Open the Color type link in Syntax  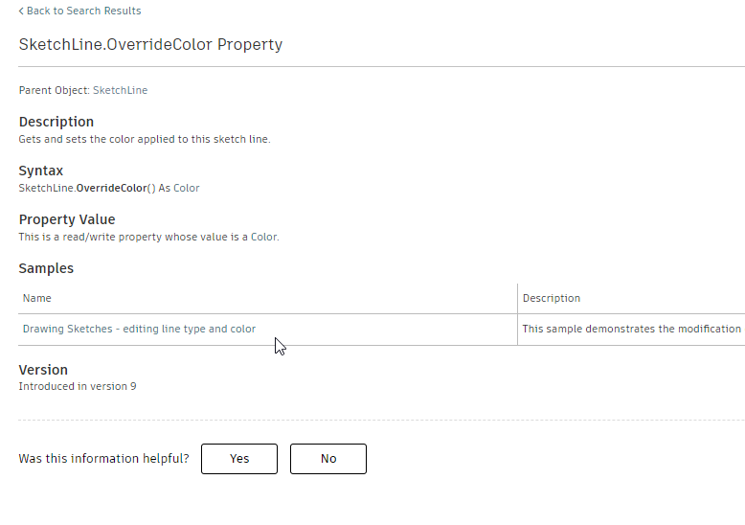click(x=186, y=189)
